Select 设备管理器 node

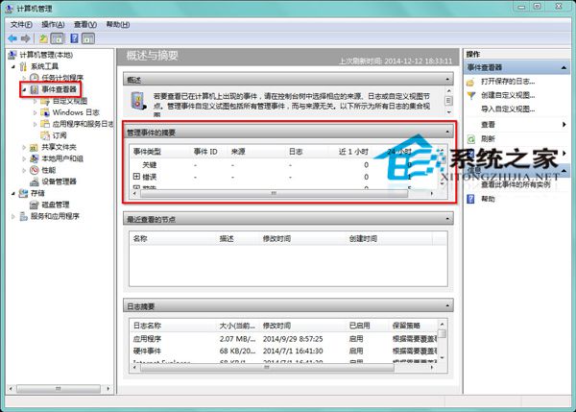(x=59, y=182)
